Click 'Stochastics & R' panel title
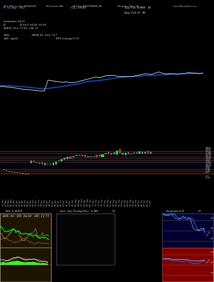The width and height of the screenshot is (214, 282). point(175,211)
